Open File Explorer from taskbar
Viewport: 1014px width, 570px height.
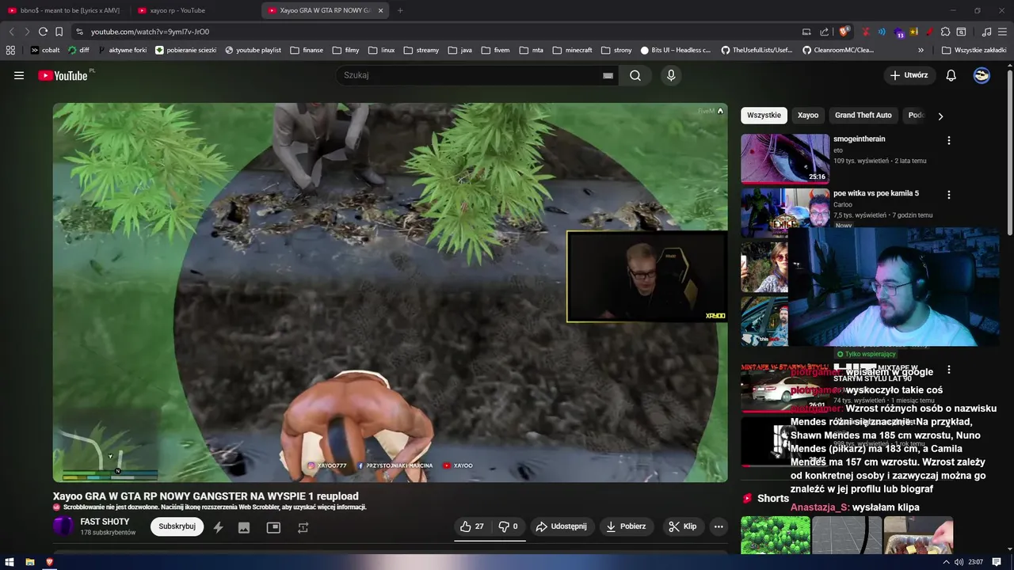point(30,562)
